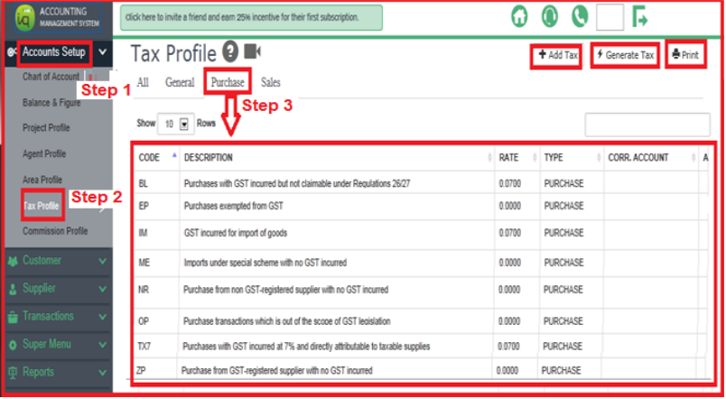The width and height of the screenshot is (726, 399).
Task: Sort table by CODE column arrow
Action: point(172,156)
